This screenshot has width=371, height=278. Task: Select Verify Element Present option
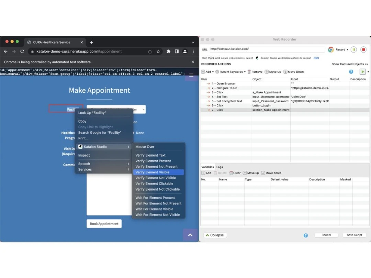point(159,161)
